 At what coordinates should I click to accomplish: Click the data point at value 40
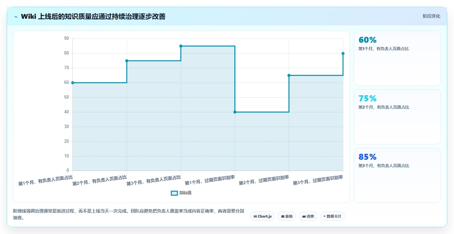(235, 112)
